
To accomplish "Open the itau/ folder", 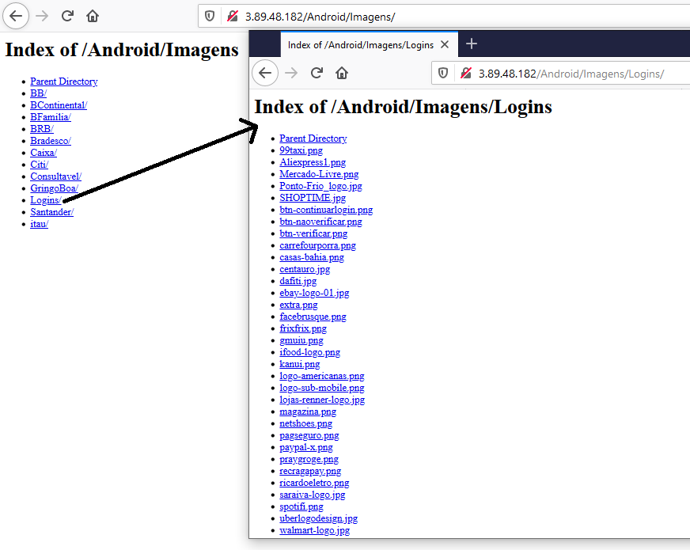I will point(39,224).
